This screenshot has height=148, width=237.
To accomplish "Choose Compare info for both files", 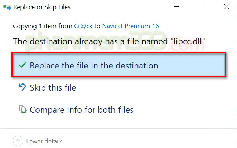I will [82, 109].
